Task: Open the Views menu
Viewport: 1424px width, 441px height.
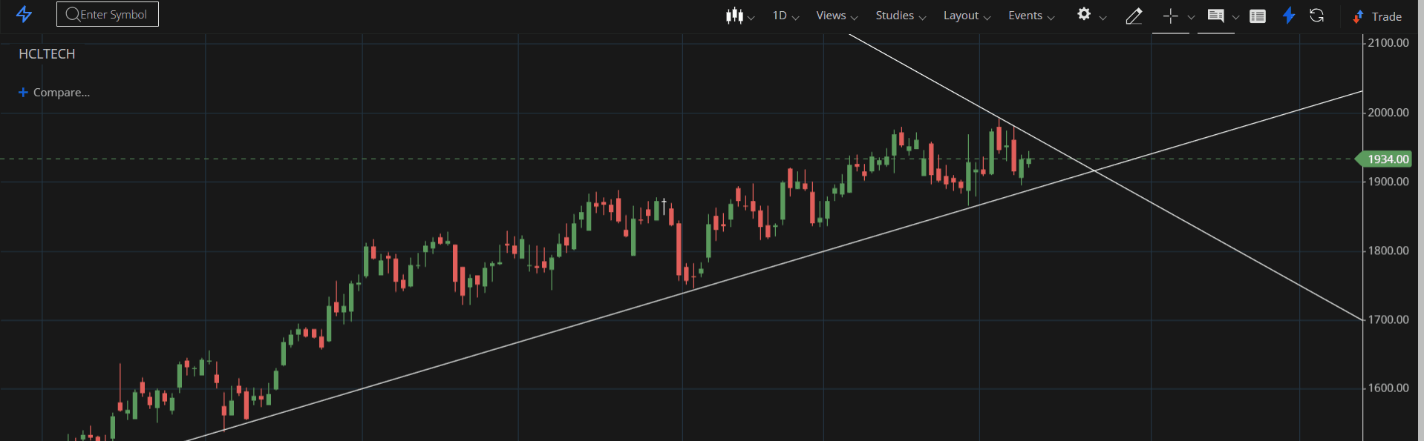Action: click(837, 16)
